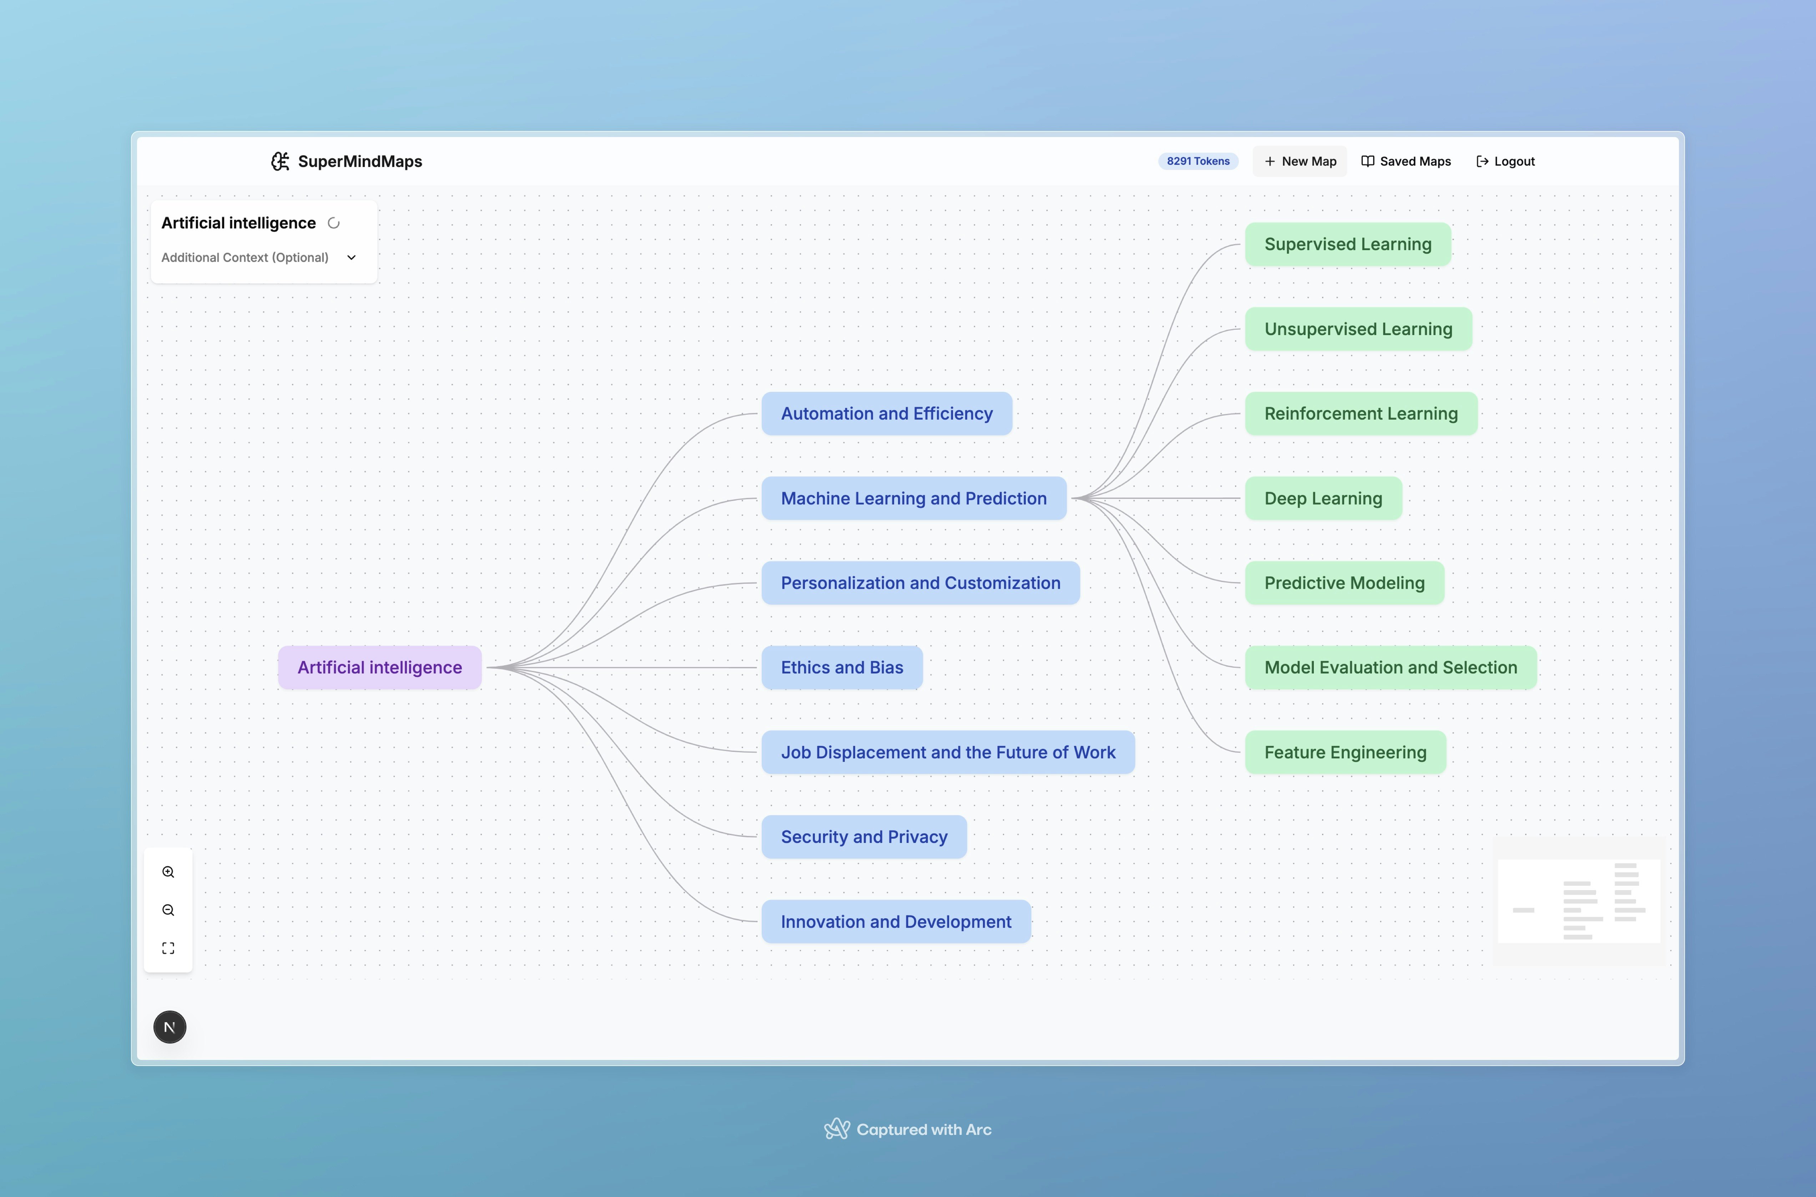Create a map with the New Map button

click(1299, 161)
